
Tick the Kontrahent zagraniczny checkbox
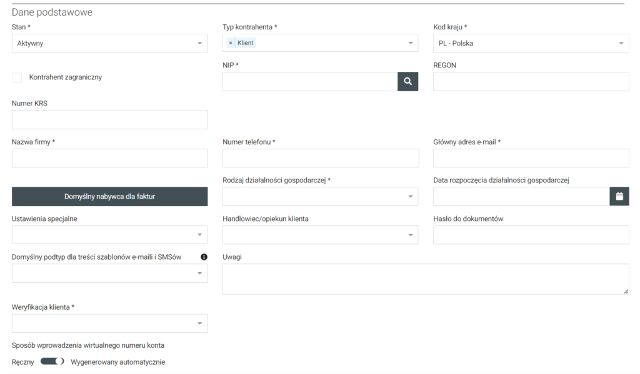click(x=17, y=77)
